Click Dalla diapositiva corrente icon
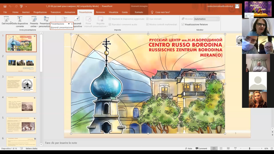This screenshot has height=154, width=274. coord(20,19)
